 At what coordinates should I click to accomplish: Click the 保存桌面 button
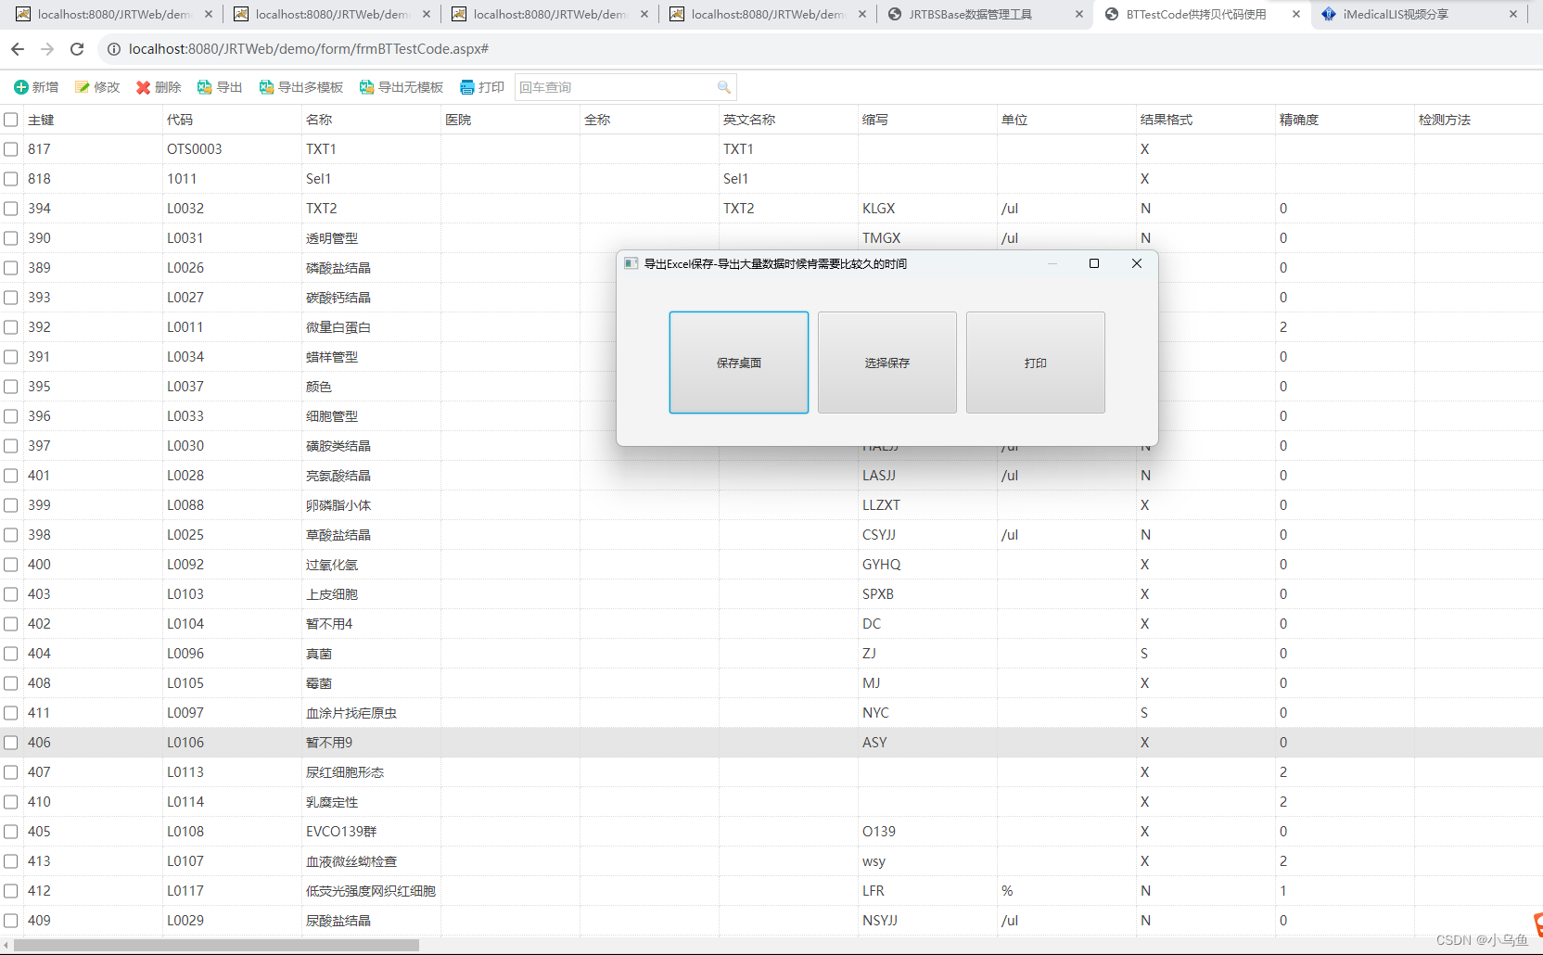(739, 363)
